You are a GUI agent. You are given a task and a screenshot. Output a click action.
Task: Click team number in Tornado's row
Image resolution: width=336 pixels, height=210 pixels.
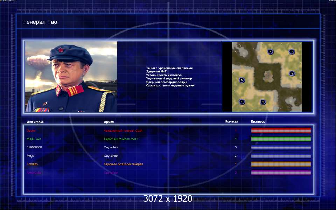tap(236, 164)
